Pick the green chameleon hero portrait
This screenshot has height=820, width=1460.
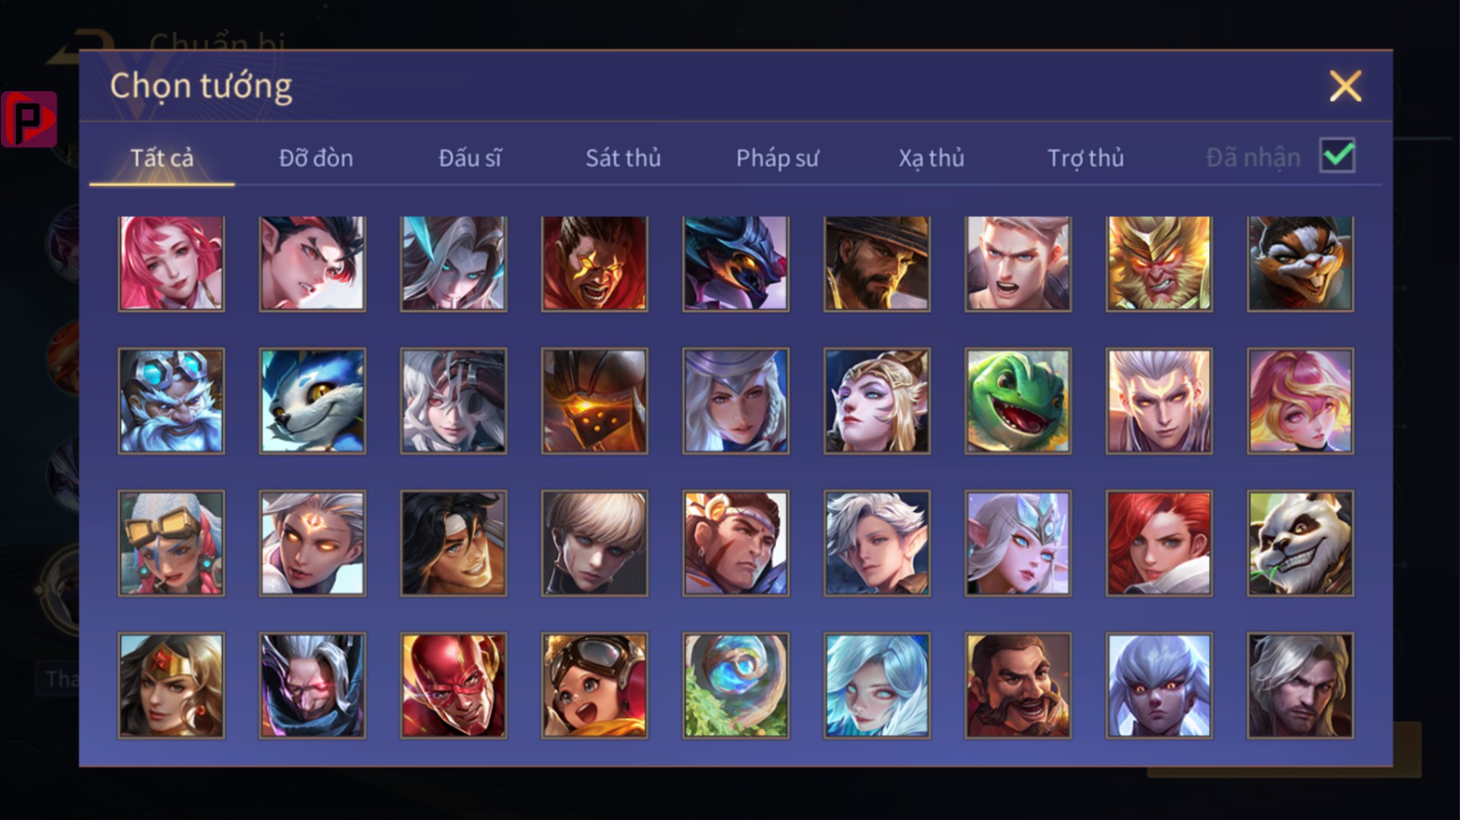(x=1017, y=401)
